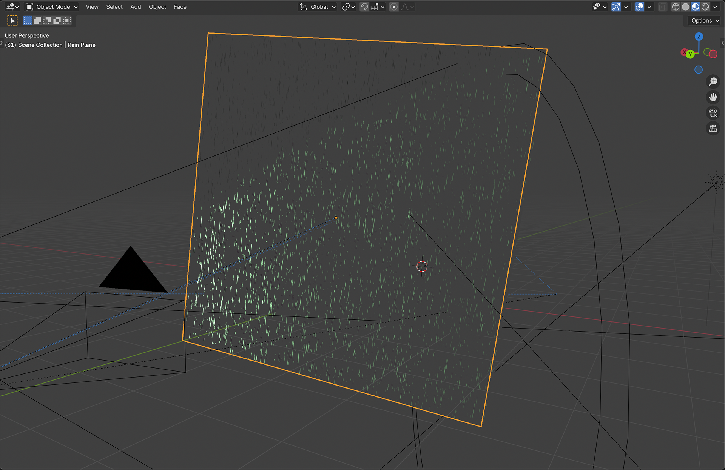This screenshot has height=470, width=725.
Task: Toggle the camera view
Action: (713, 113)
